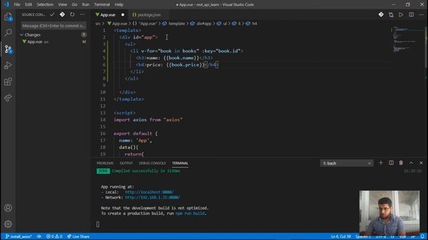Close the terminal panel
The width and height of the screenshot is (428, 240).
(421, 163)
